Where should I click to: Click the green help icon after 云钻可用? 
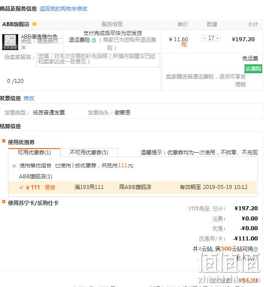[x=256, y=249]
